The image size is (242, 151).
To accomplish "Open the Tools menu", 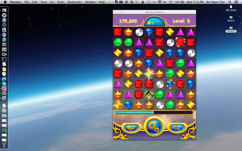I will (x=60, y=2).
